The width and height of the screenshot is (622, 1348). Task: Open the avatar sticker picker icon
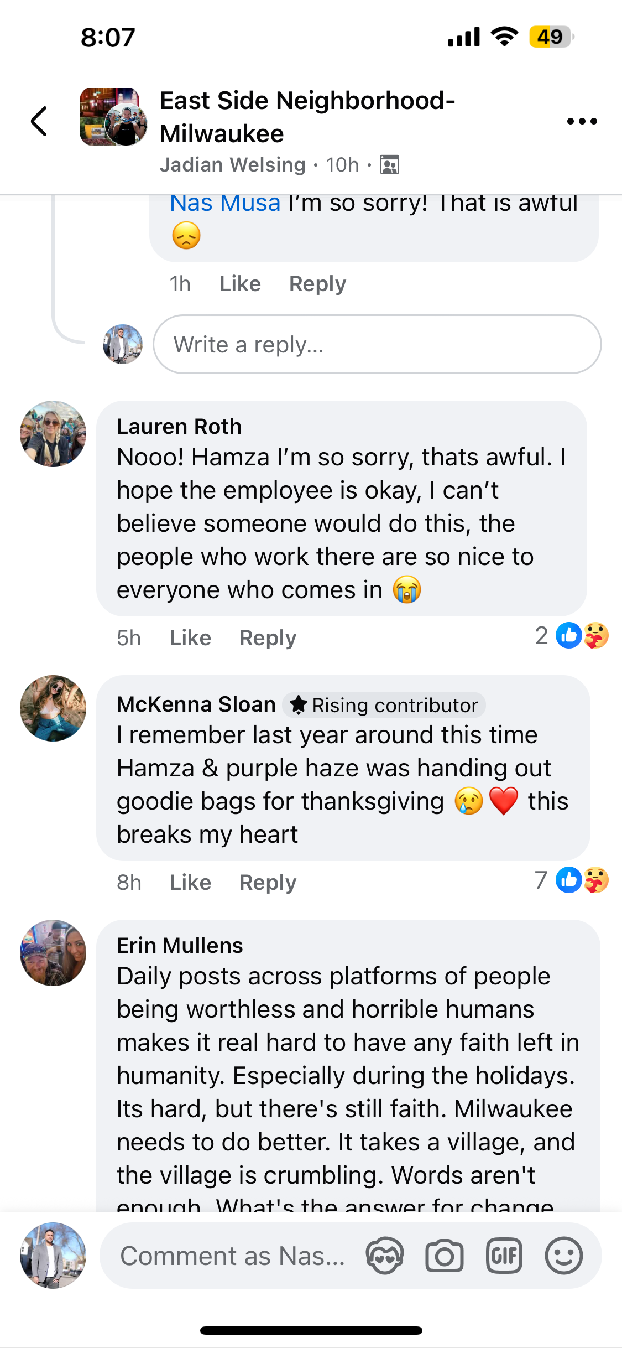pos(385,1256)
